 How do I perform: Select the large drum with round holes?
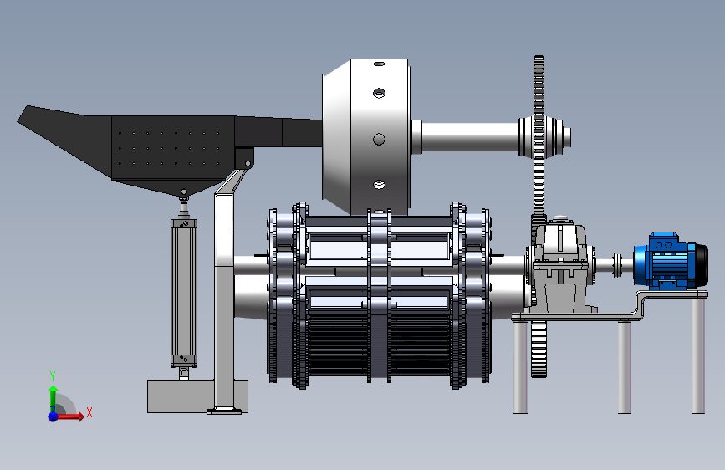366,137
